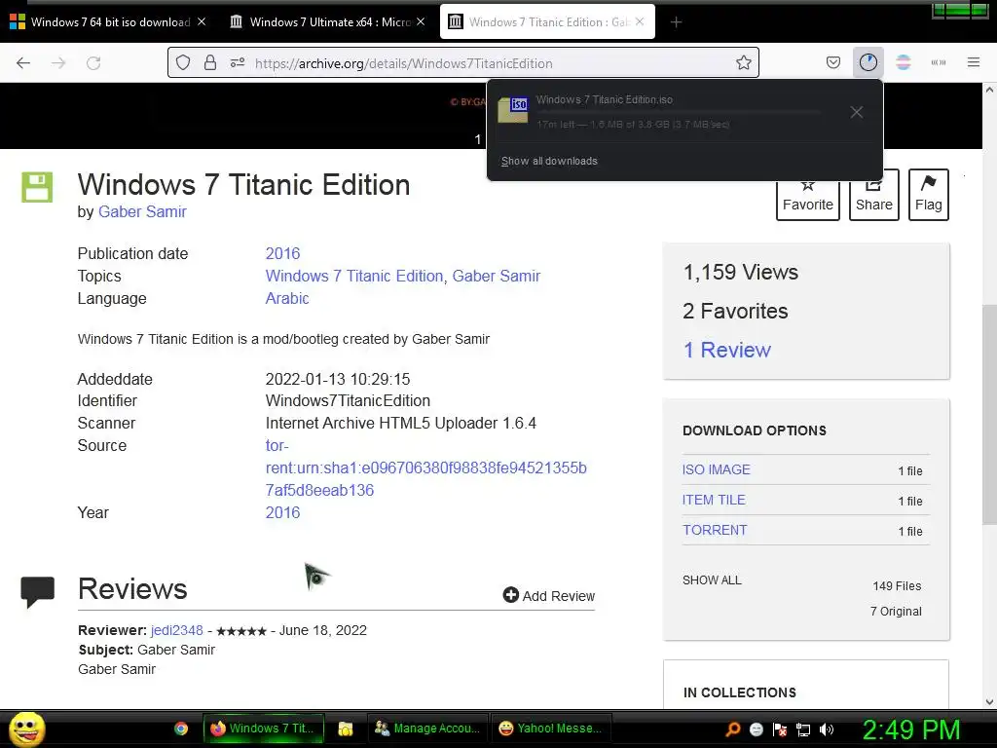Click the Share button

[x=873, y=195]
